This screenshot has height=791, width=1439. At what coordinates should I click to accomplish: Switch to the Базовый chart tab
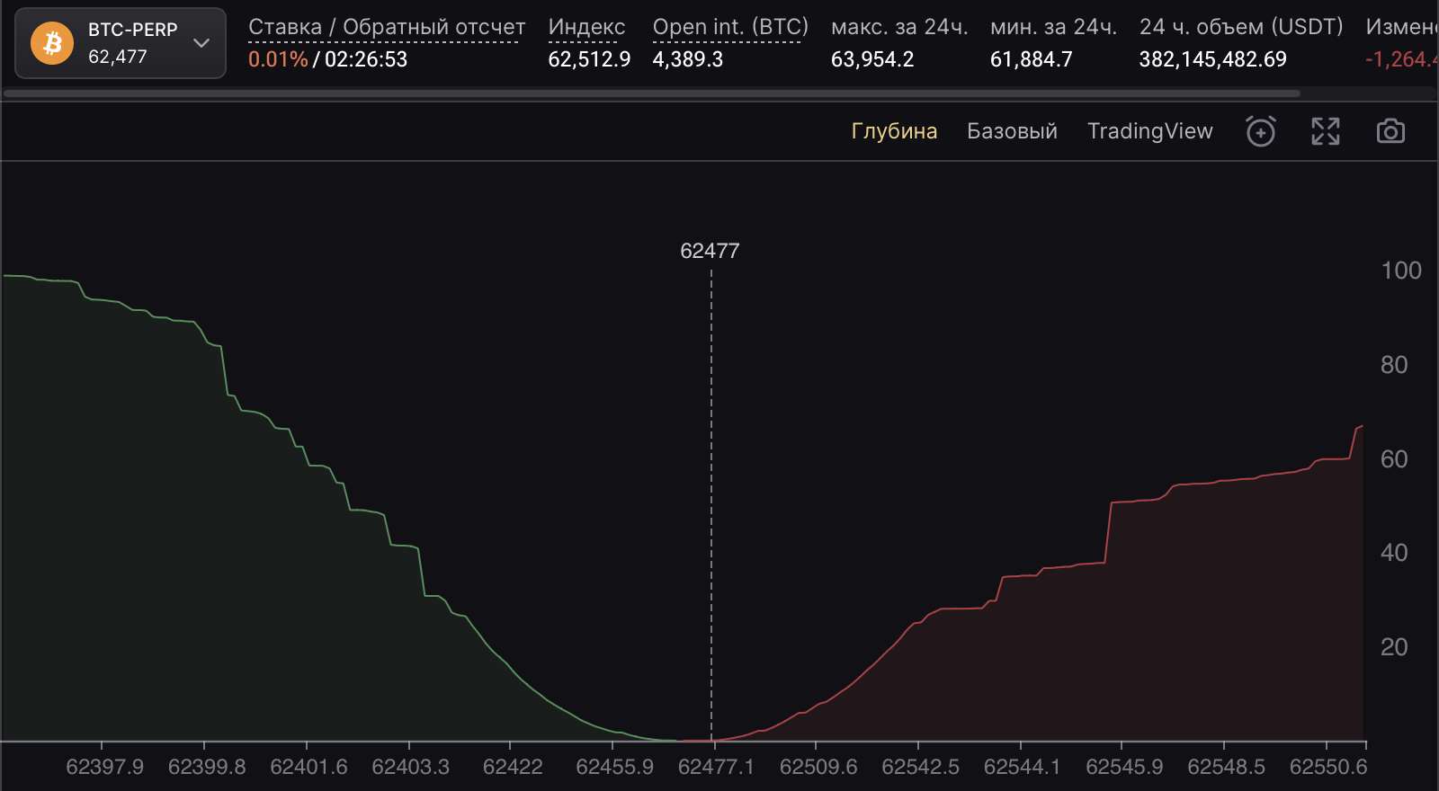[1012, 131]
